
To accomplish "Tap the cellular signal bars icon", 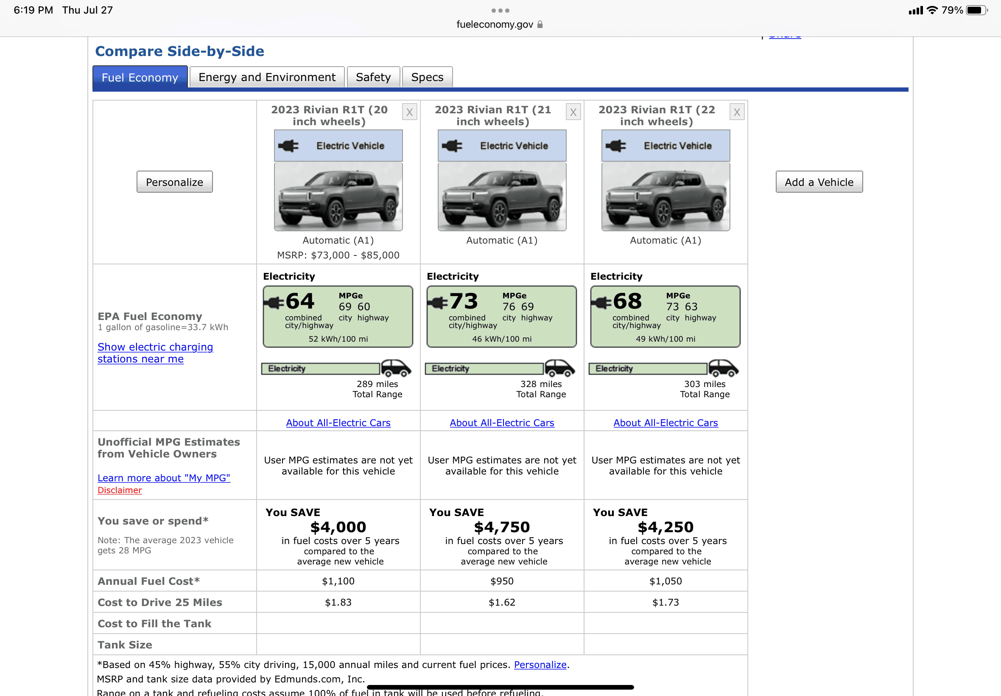I will [x=916, y=11].
